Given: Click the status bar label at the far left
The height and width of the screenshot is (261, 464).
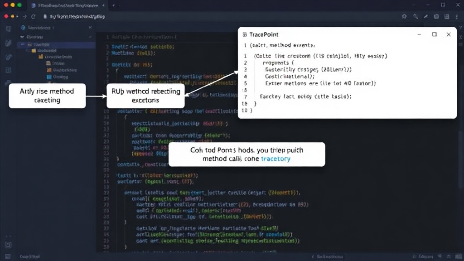Looking at the screenshot, I should click(x=29, y=256).
